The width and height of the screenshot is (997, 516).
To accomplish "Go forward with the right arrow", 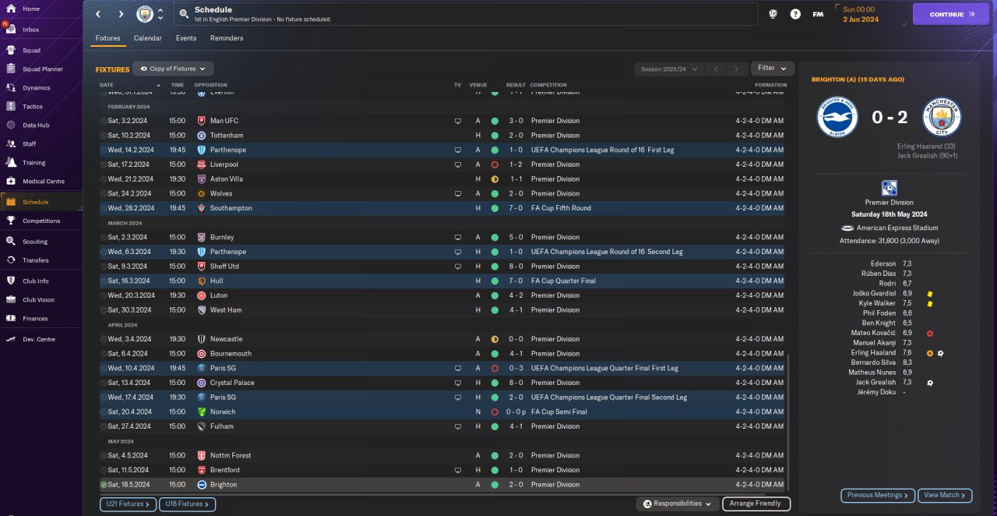I will (121, 14).
